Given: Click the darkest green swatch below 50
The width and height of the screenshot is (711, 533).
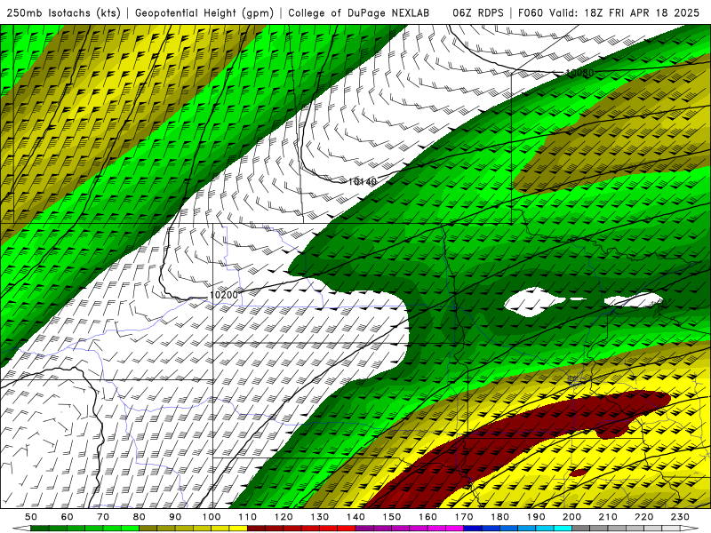Looking at the screenshot, I should pos(40,529).
